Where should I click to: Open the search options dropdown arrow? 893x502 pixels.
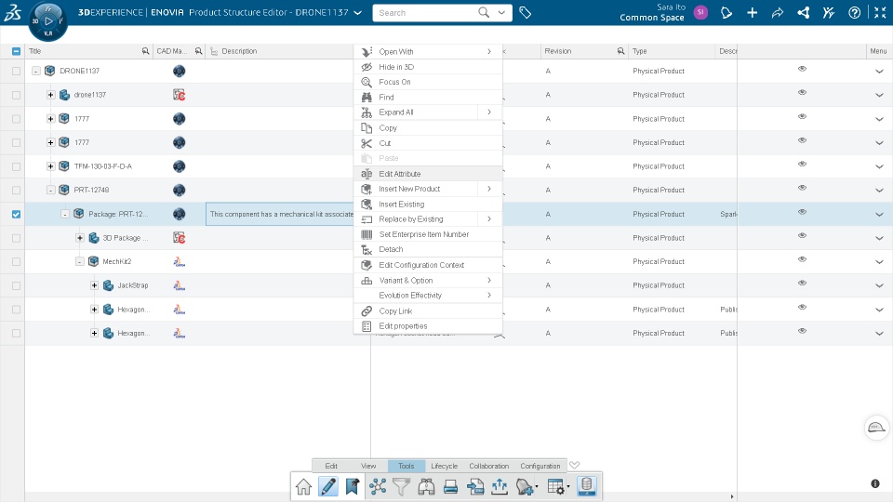tap(501, 12)
